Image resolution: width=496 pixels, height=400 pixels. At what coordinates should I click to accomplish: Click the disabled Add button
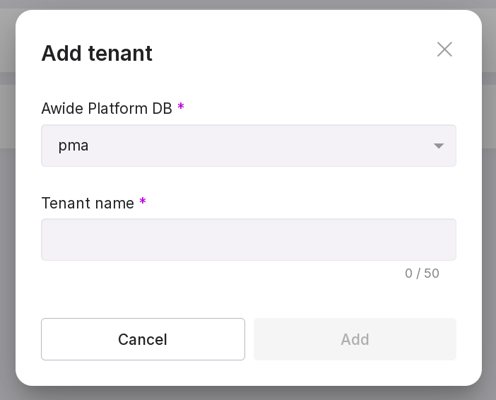pyautogui.click(x=355, y=339)
